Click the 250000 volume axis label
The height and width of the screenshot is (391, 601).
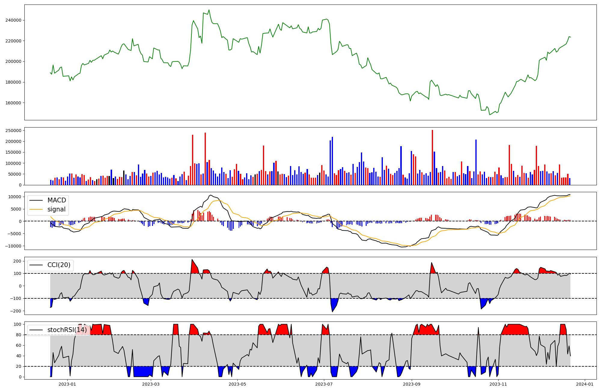pos(13,131)
